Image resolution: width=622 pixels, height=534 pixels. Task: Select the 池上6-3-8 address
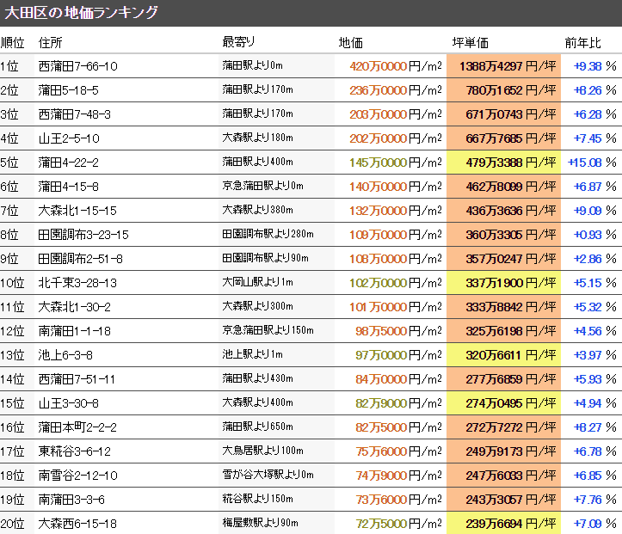[65, 355]
